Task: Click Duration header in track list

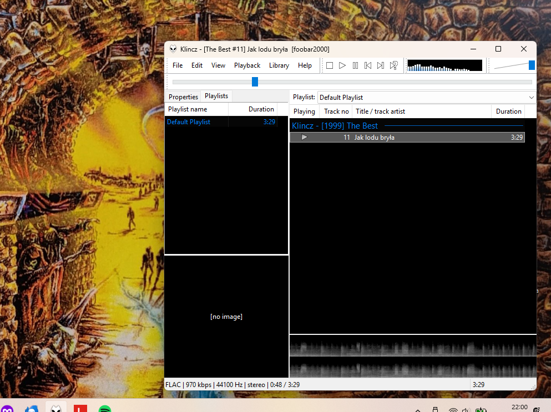Action: point(508,111)
